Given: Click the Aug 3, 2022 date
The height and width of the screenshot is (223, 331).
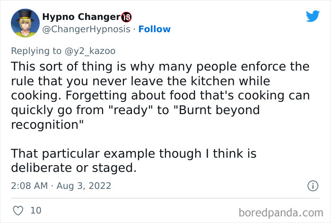Looking at the screenshot, I should point(85,186).
